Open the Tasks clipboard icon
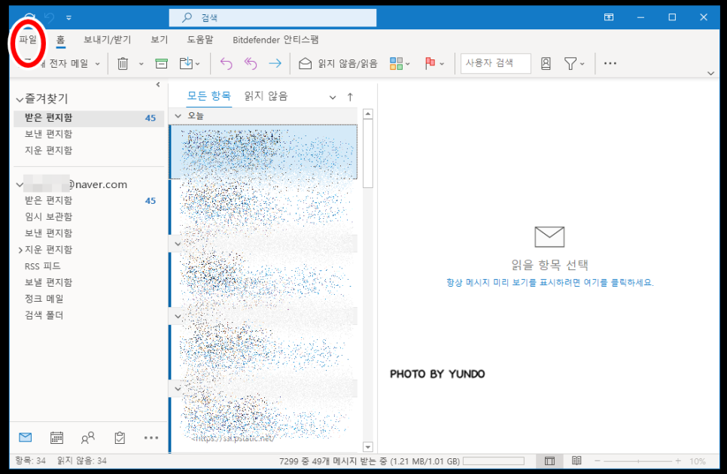Viewport: 727px width, 474px height. (x=120, y=437)
